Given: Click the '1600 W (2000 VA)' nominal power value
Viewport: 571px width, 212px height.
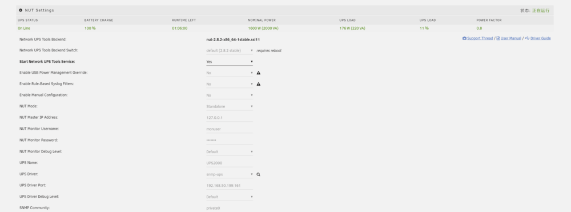Looking at the screenshot, I should coord(263,28).
